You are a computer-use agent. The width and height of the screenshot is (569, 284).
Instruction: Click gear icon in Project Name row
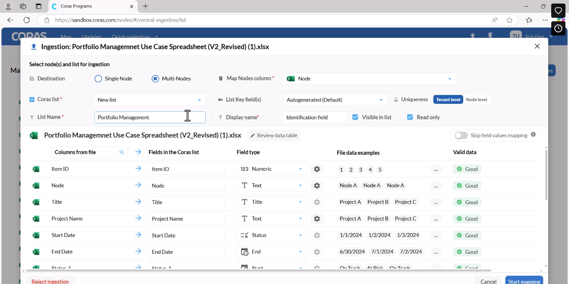click(x=317, y=219)
